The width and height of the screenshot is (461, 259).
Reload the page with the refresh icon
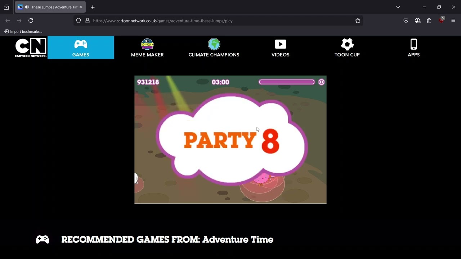coord(31,21)
